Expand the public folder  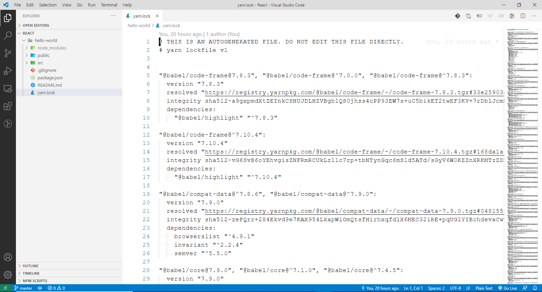[69, 55]
